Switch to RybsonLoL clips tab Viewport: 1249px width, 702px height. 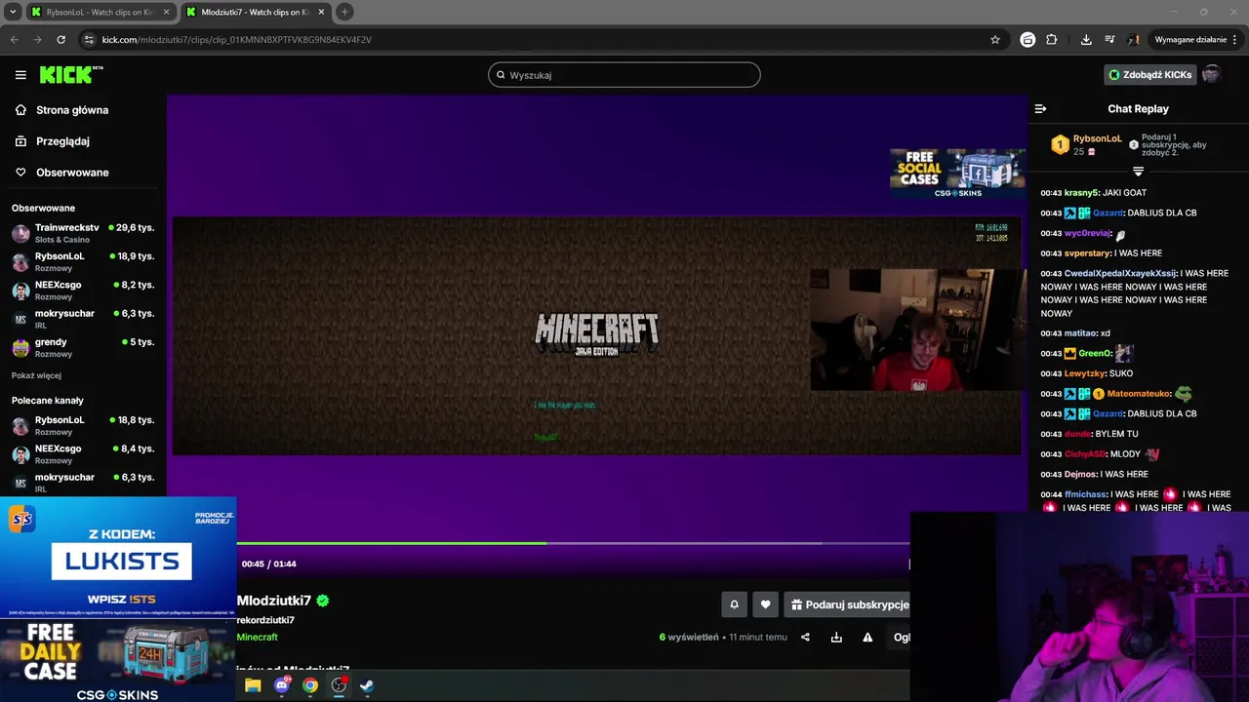click(x=100, y=12)
